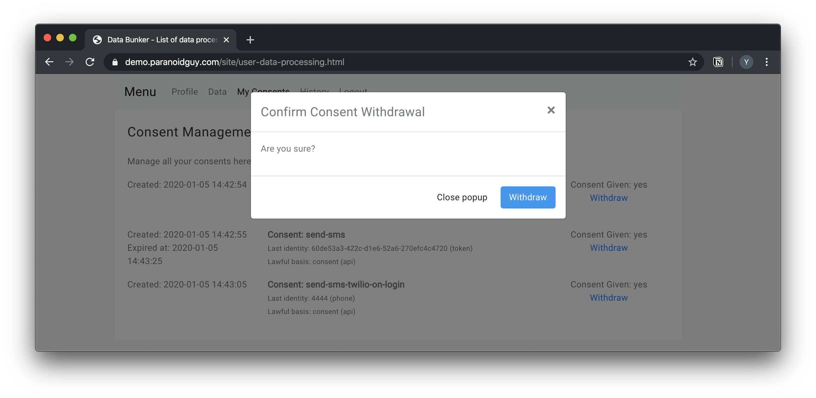
Task: Bookmark this page with the star icon
Action: [x=693, y=62]
